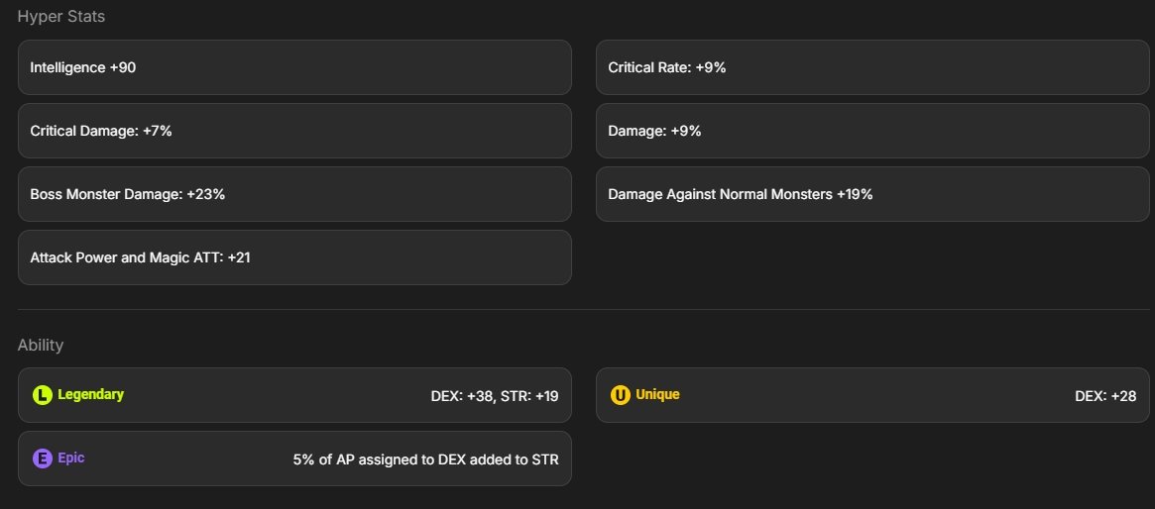This screenshot has width=1155, height=509.
Task: Select Attack Power and Magic ATT card
Action: point(294,257)
